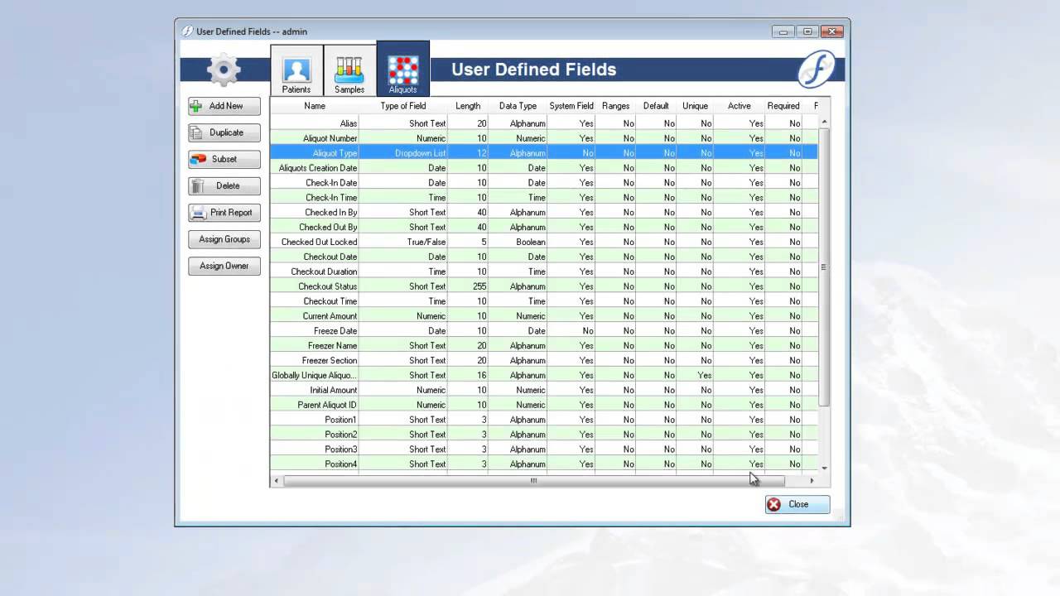Viewport: 1060px width, 596px height.
Task: Select the Checkout Status row
Action: 544,286
